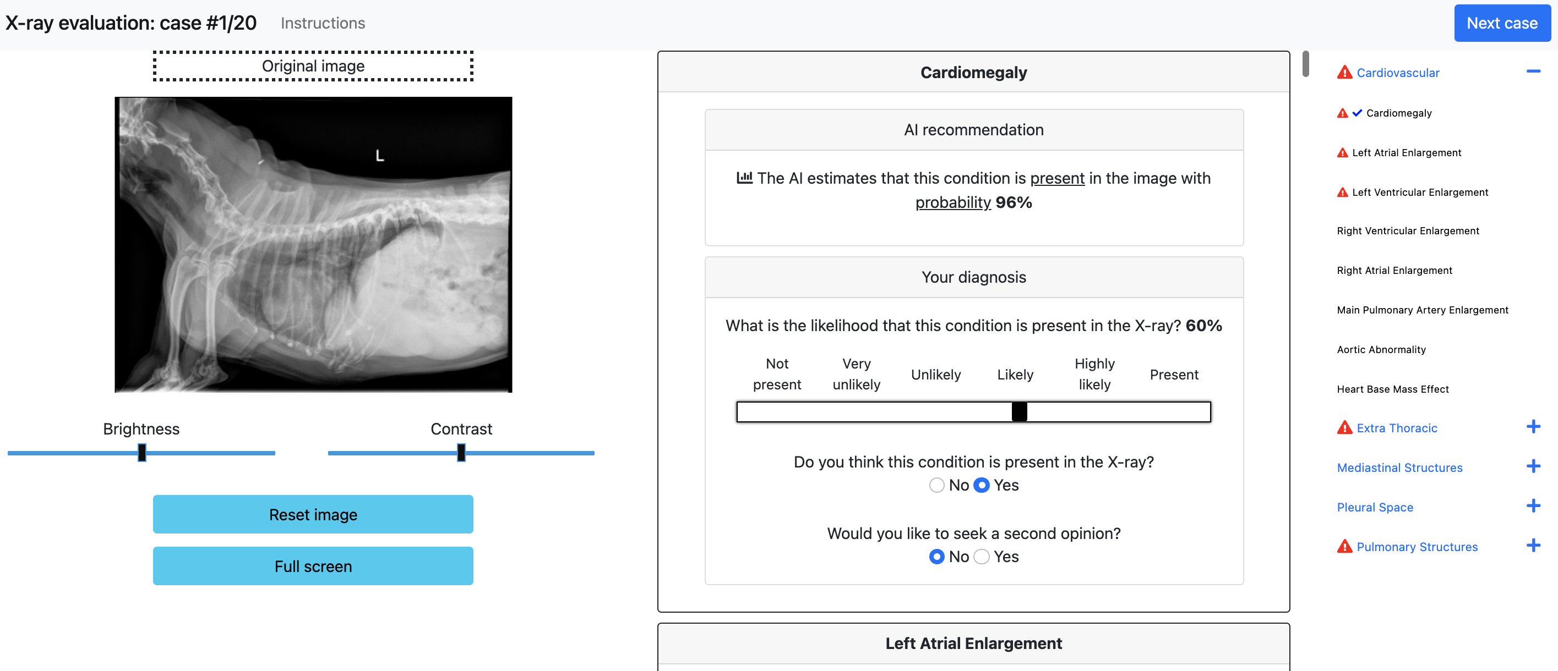Click the Reset image button
This screenshot has height=671, width=1558.
pyautogui.click(x=313, y=515)
